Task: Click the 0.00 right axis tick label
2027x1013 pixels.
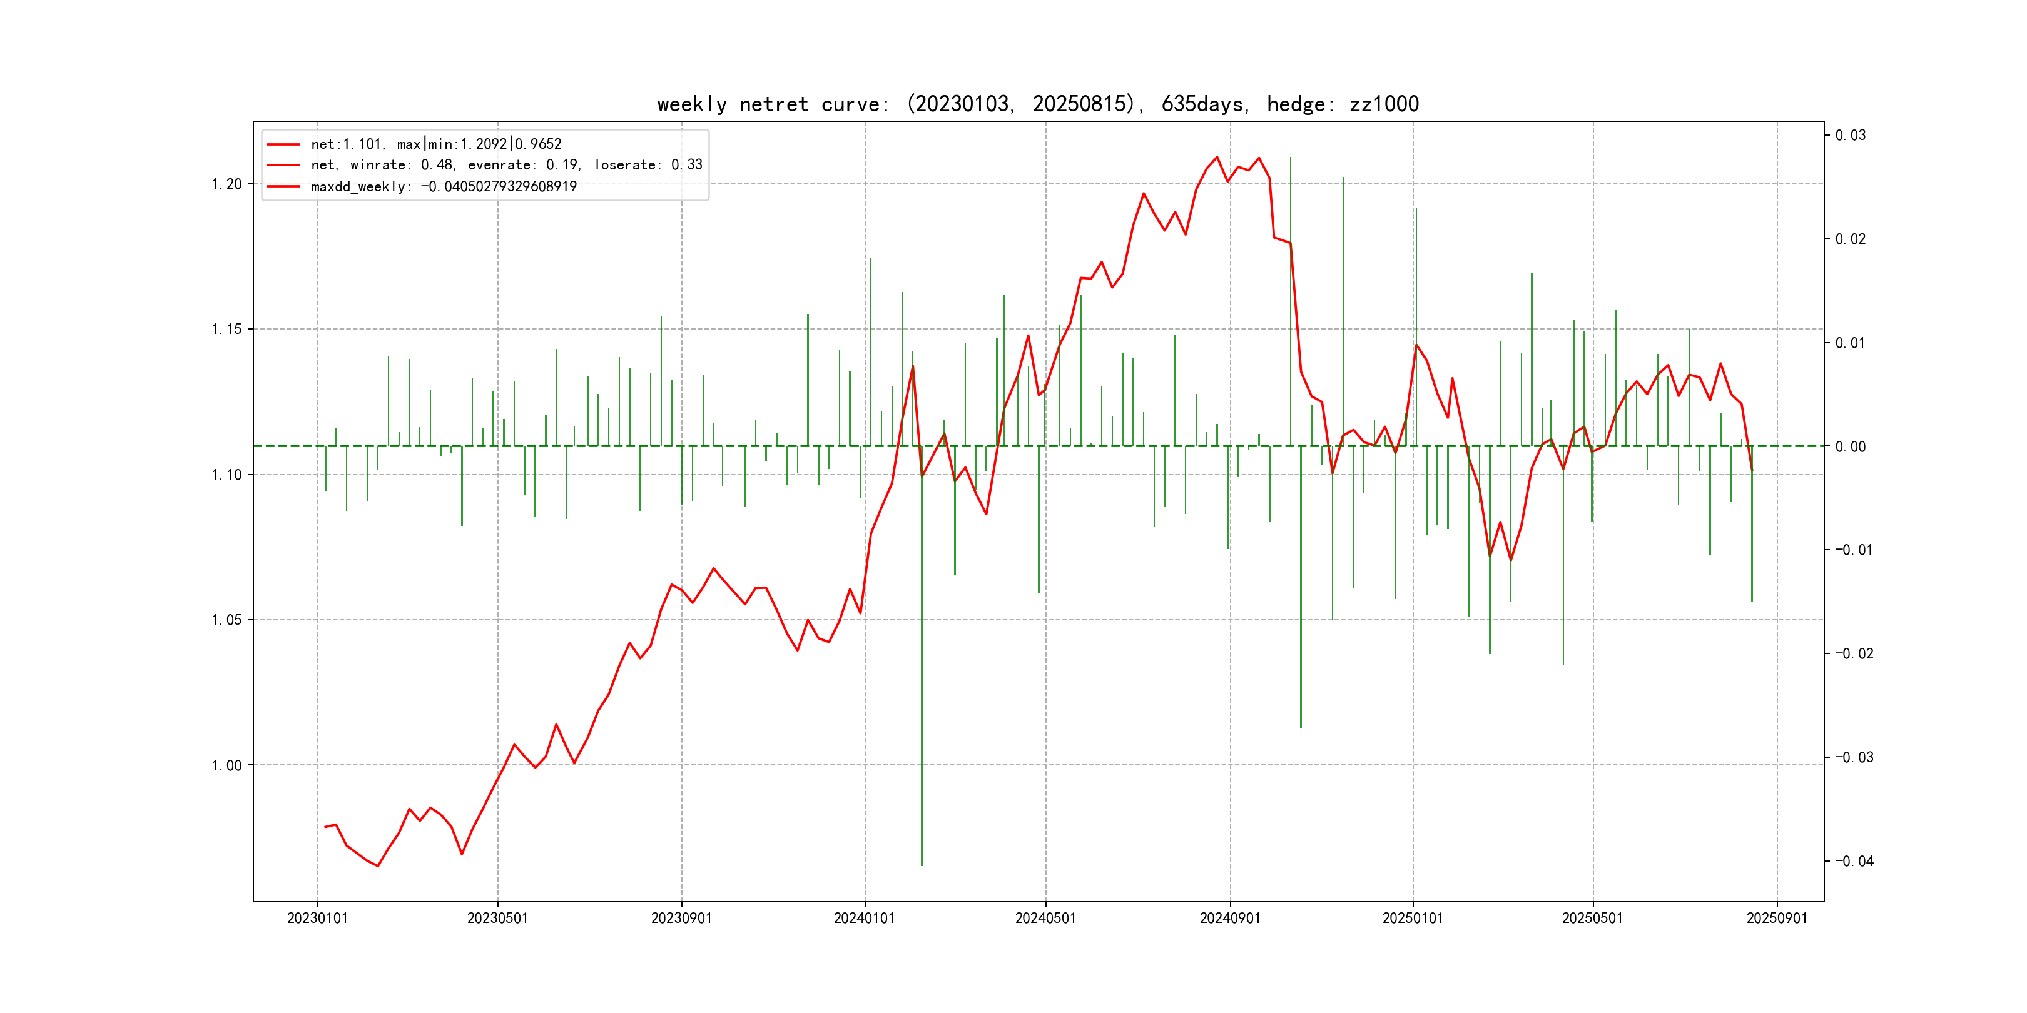Action: [1850, 446]
